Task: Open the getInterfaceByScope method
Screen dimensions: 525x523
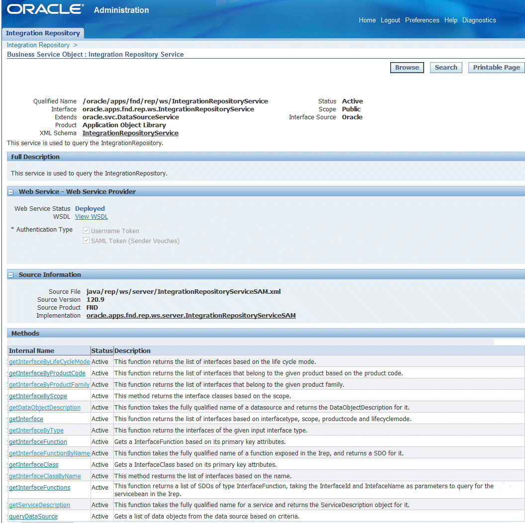Action: click(38, 396)
